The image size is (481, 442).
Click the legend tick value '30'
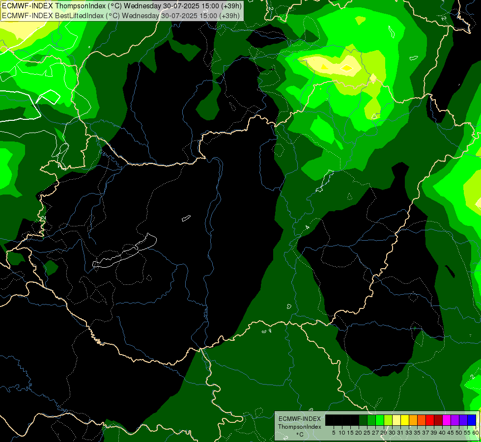click(x=392, y=433)
